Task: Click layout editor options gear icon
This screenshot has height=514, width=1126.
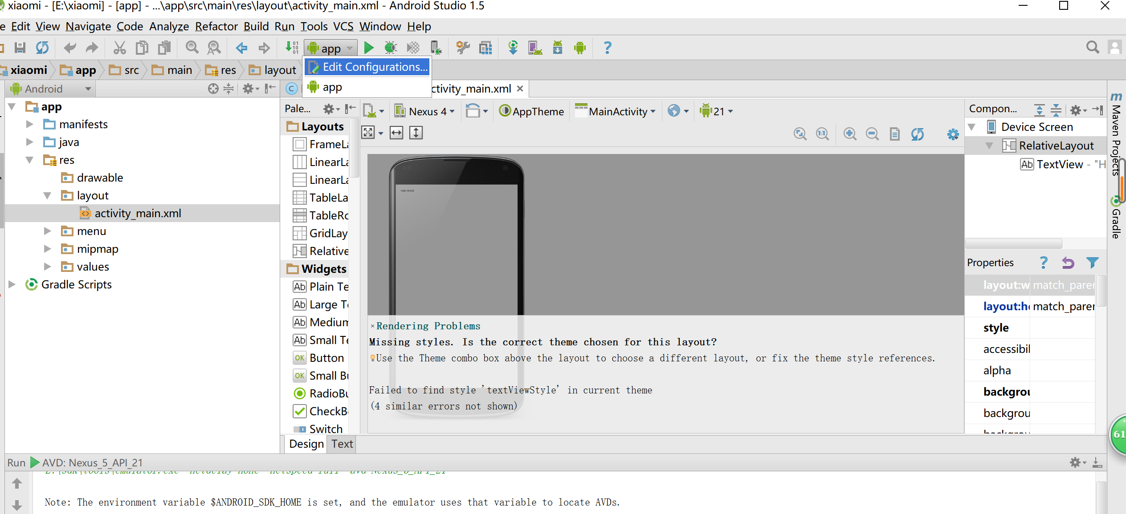Action: [x=953, y=134]
